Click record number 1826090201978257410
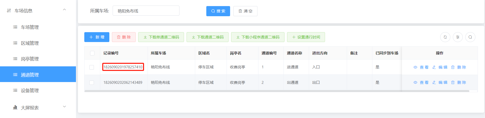This screenshot has width=485, height=118. [x=123, y=67]
